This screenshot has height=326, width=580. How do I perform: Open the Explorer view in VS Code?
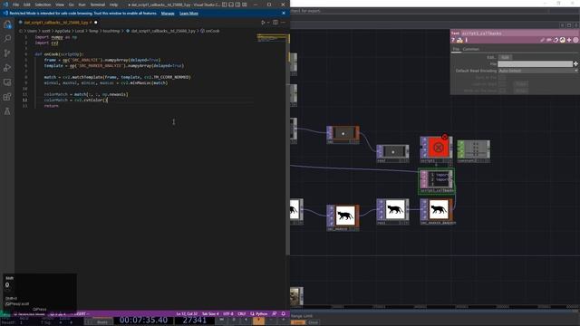coord(7,24)
